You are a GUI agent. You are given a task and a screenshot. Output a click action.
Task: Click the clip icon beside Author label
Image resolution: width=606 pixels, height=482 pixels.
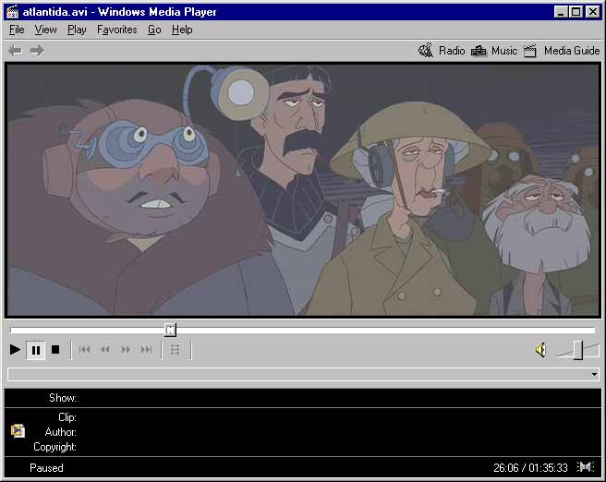click(x=18, y=431)
